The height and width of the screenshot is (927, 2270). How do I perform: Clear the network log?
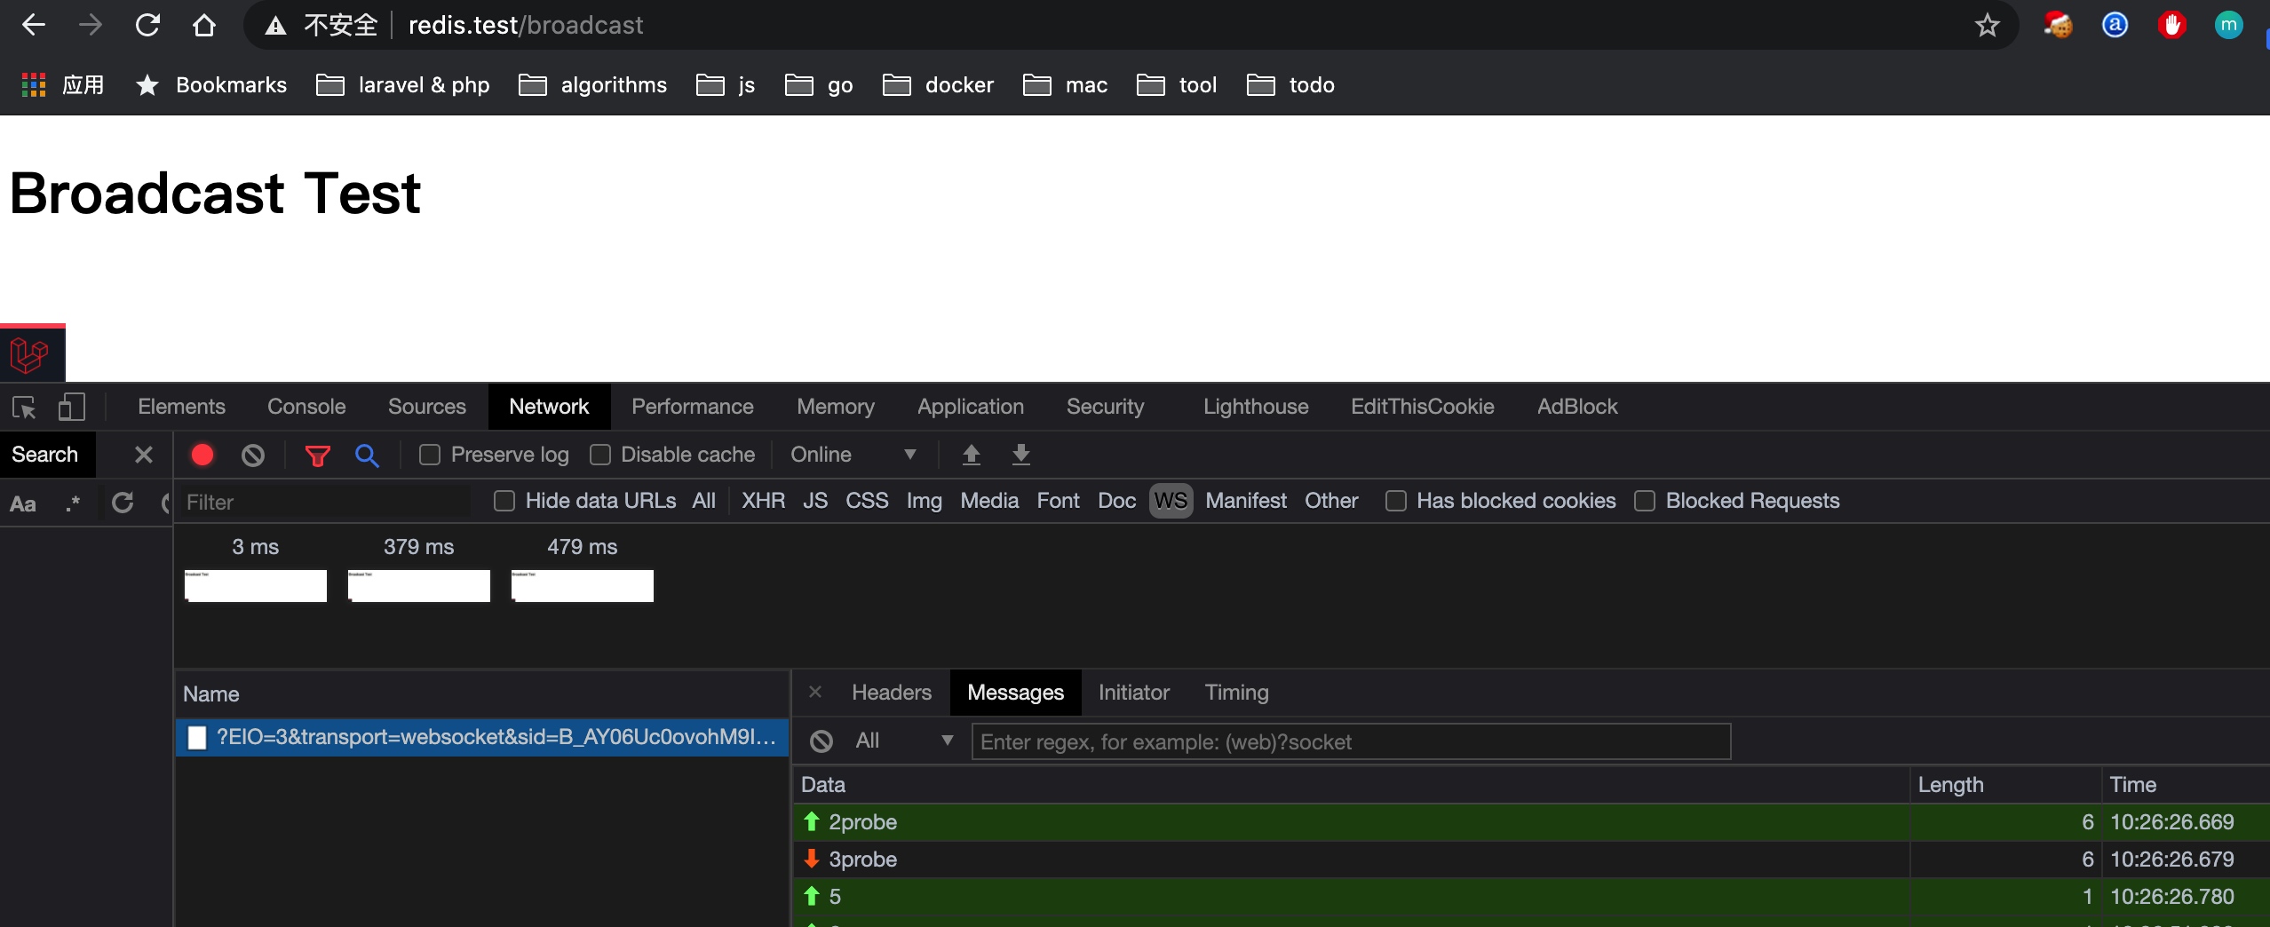click(253, 455)
